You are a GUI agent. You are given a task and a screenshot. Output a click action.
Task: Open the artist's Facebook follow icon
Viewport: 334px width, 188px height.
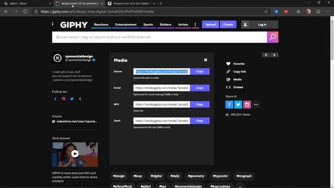pos(55,99)
